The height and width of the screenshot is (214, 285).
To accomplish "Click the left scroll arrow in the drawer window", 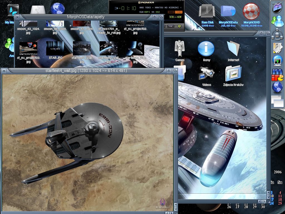I will (x=260, y=201).
